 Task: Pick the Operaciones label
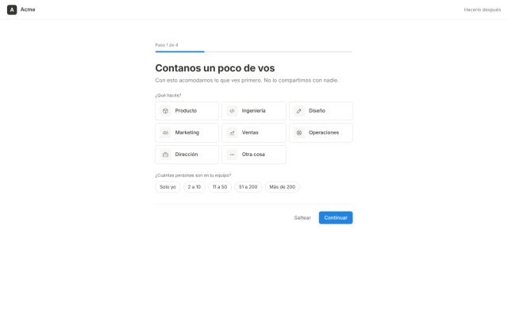324,132
